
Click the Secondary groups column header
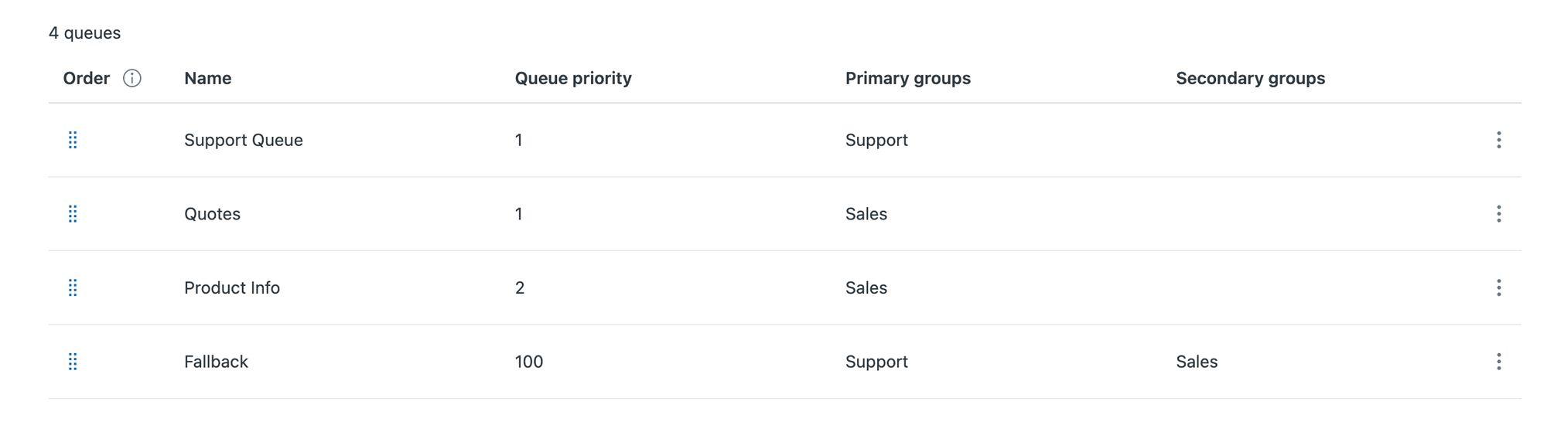point(1250,78)
